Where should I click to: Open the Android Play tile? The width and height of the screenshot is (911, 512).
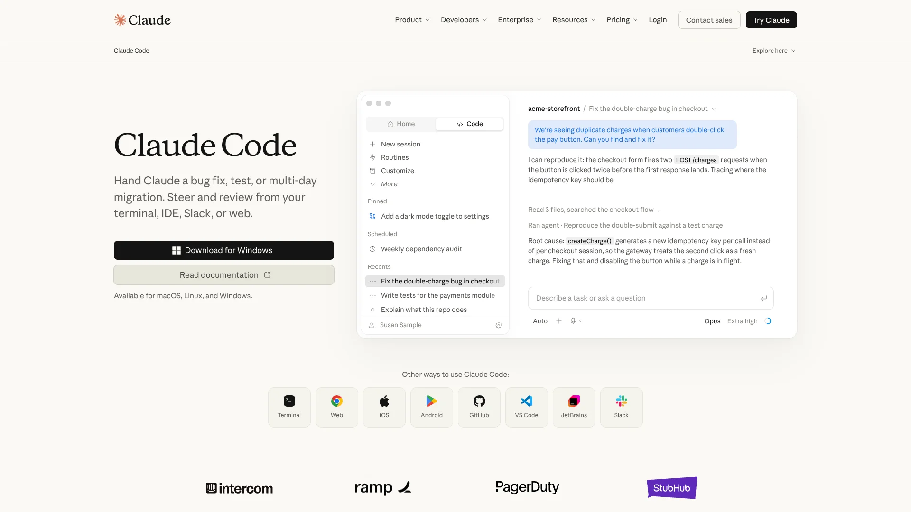(x=432, y=407)
